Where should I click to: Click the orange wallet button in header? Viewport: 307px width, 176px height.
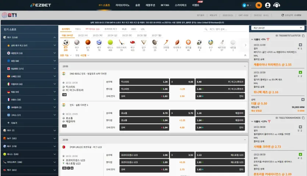click(258, 5)
